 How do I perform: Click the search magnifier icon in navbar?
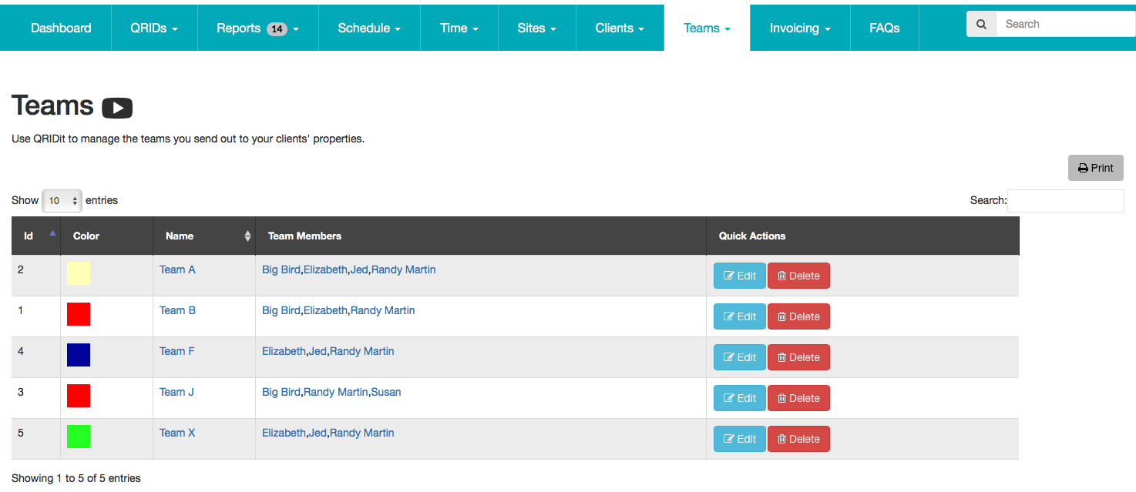pyautogui.click(x=981, y=24)
